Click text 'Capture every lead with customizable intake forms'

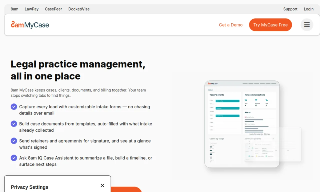click(x=84, y=110)
